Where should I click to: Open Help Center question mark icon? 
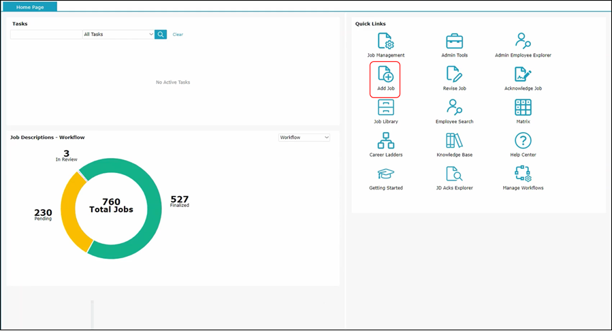[523, 141]
